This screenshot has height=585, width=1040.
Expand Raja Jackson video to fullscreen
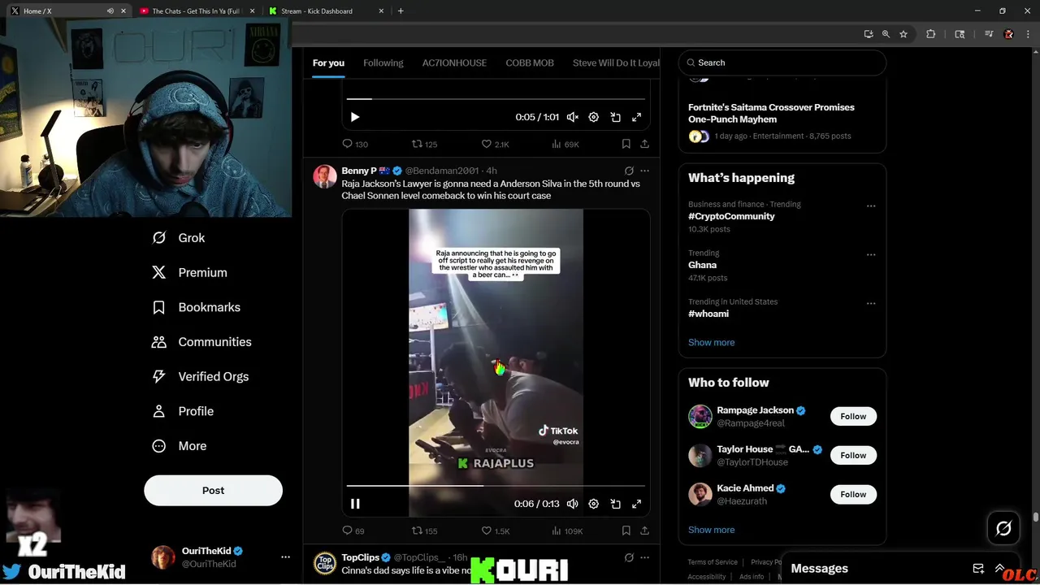[637, 504]
